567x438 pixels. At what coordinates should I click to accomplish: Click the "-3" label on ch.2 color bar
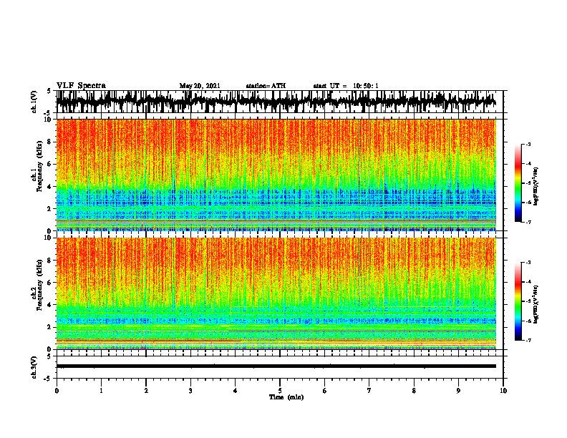pos(528,263)
